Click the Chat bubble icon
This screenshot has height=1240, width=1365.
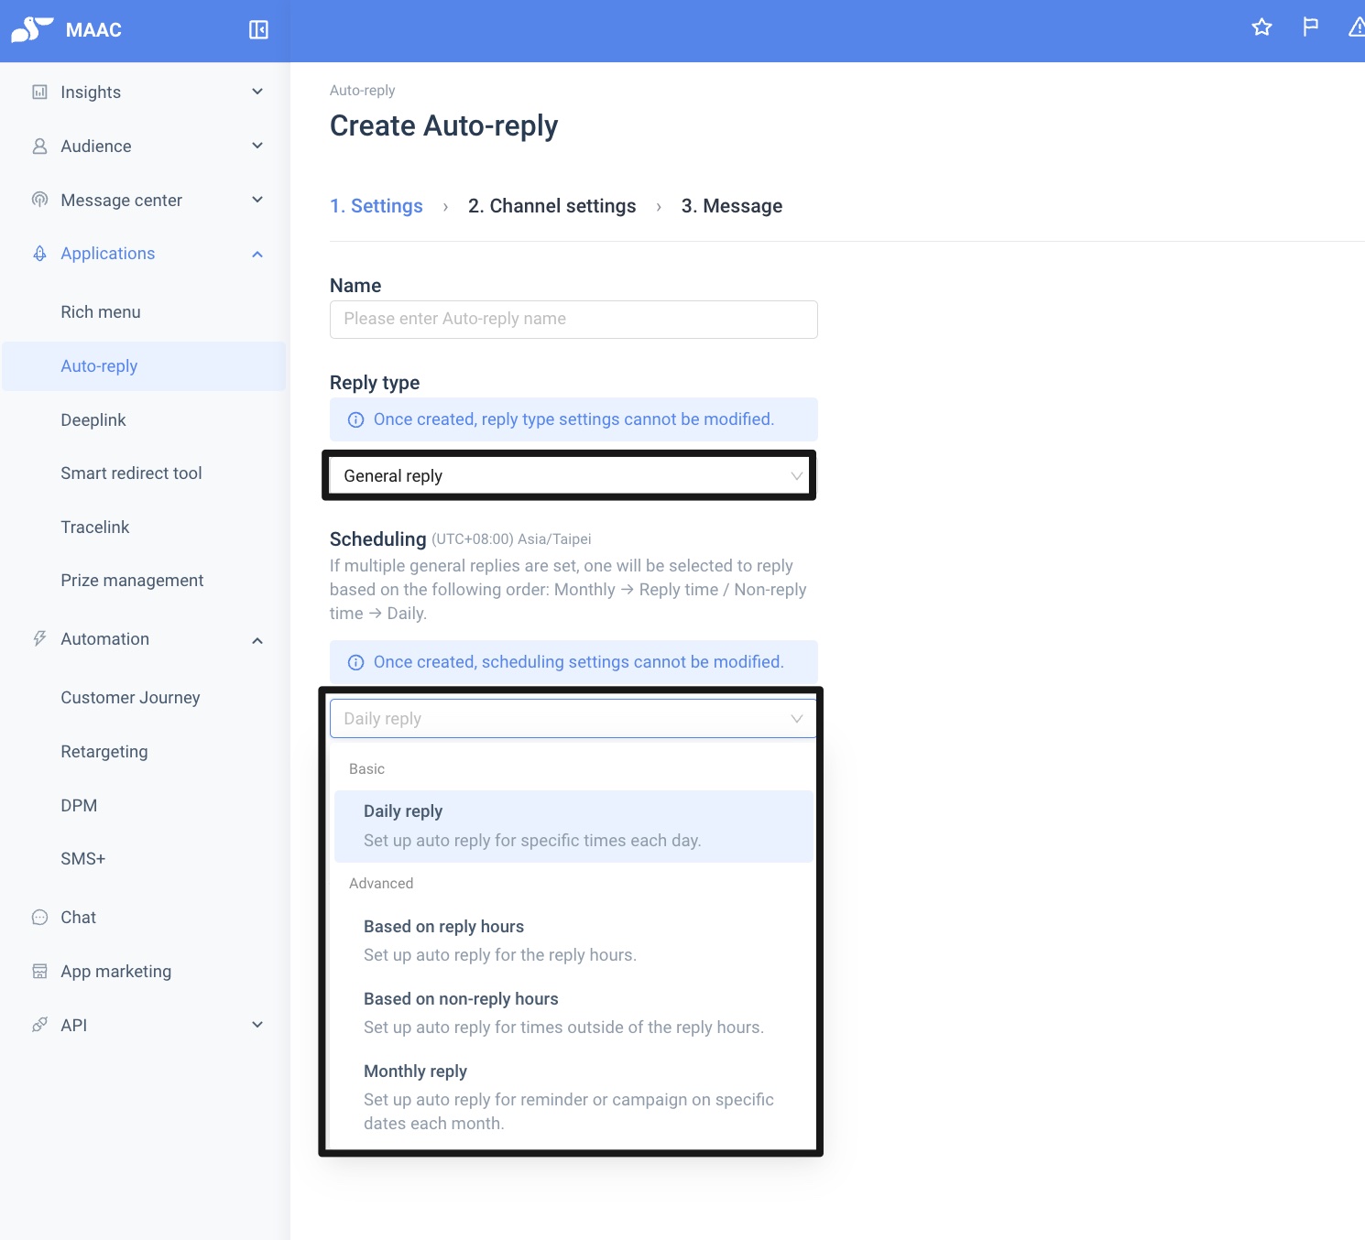39,917
